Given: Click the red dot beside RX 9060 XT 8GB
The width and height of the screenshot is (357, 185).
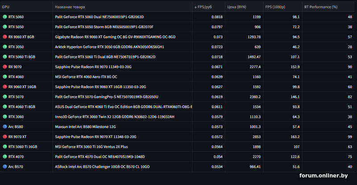Looking at the screenshot, I should pos(5,37).
